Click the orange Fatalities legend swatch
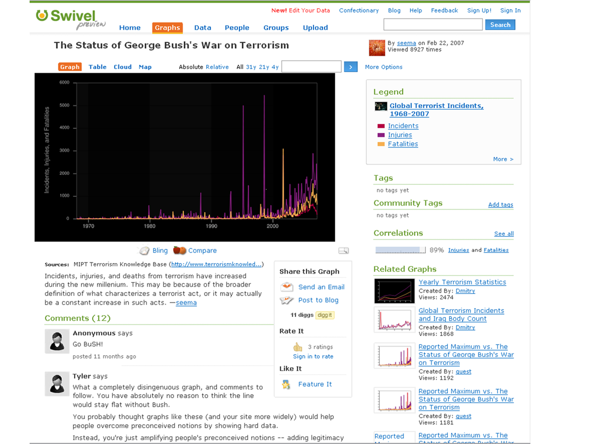This screenshot has width=592, height=444. coord(381,144)
